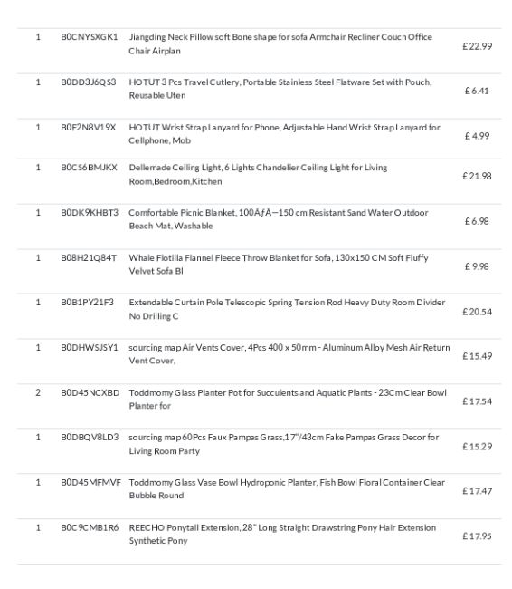Screen dimensions: 512x589
Task: Select sourcing map Air Vents Cover item
Action: 289,353
